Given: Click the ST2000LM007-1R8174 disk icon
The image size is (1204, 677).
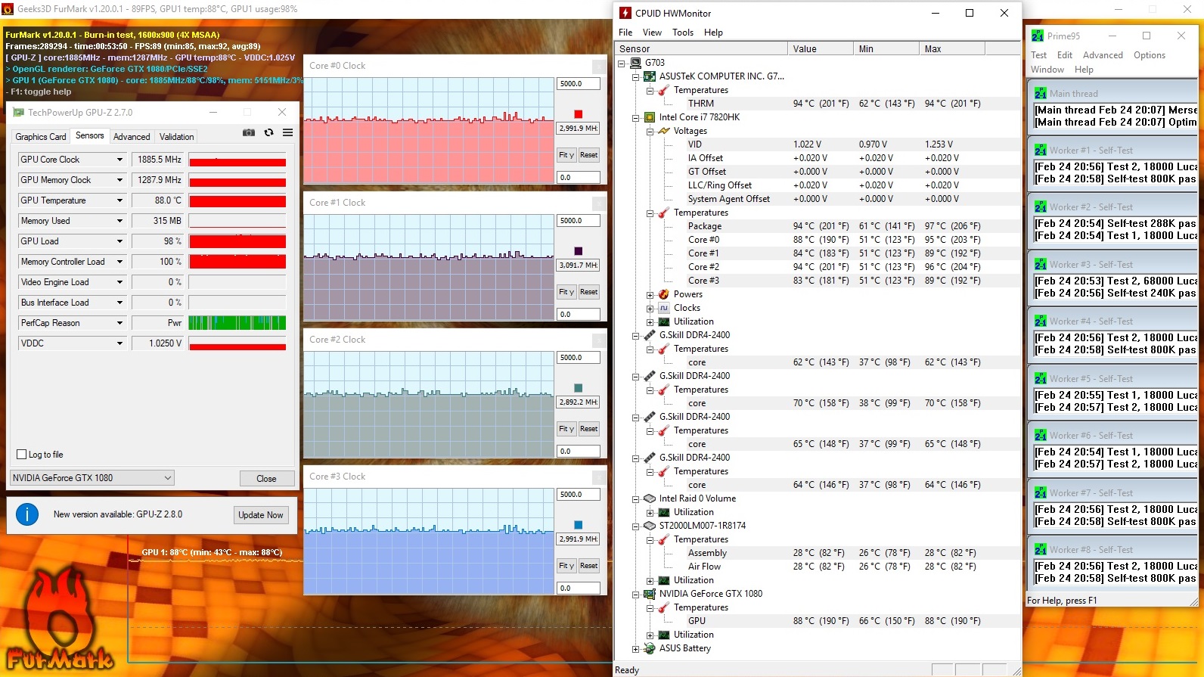Looking at the screenshot, I should (650, 526).
